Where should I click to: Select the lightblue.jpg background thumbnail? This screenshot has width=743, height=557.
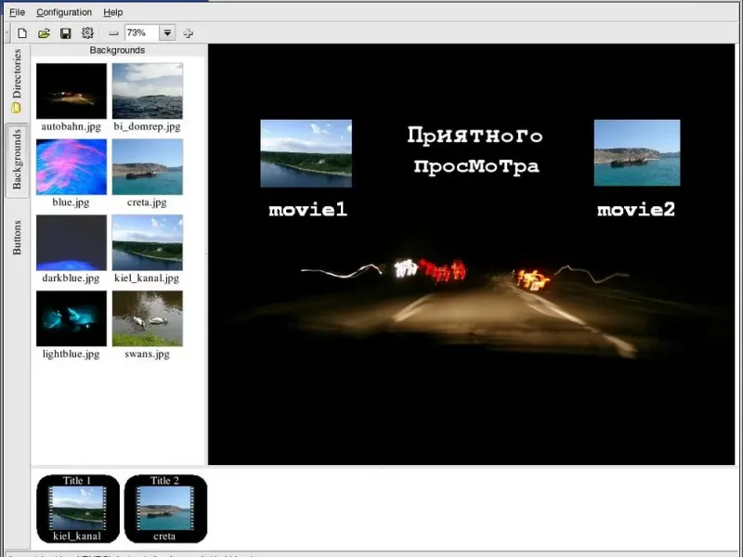(x=72, y=318)
